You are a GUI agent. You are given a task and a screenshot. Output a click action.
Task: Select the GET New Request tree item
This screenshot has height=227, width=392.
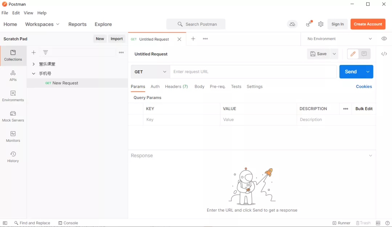point(77,83)
